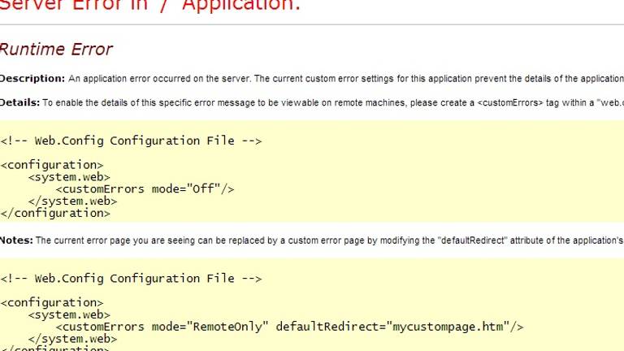The width and height of the screenshot is (624, 351).
Task: Click the opening configuration tag in the first code block
Action: pos(52,165)
